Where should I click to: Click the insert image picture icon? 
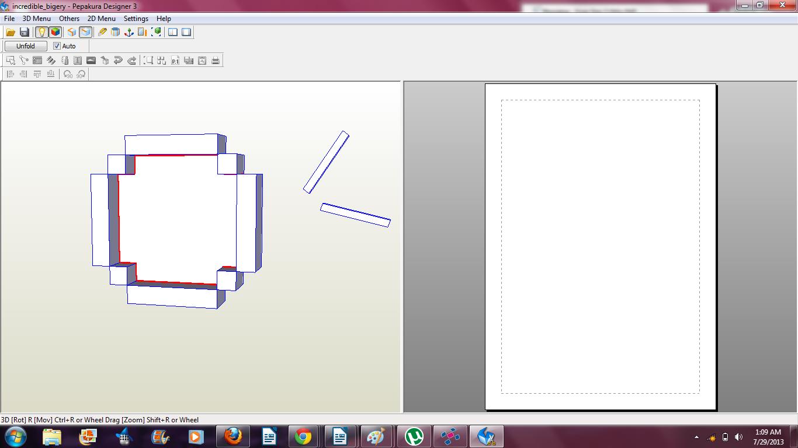91,60
